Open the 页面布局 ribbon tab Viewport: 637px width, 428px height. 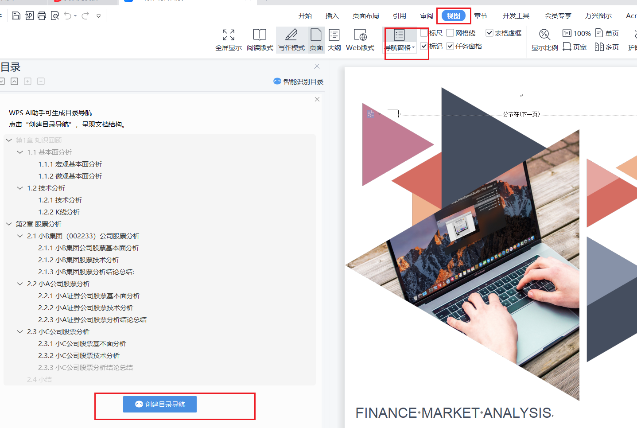tap(365, 16)
